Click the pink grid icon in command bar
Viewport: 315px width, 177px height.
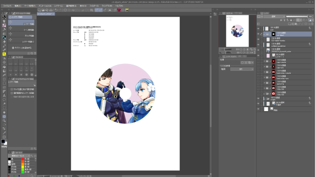[x=119, y=10]
